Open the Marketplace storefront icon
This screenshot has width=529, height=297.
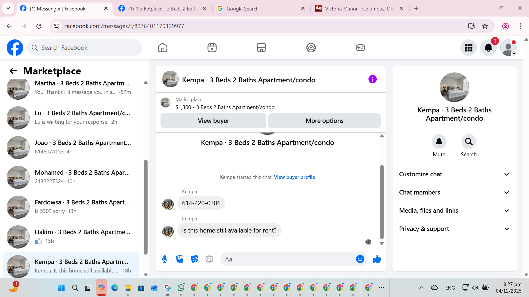click(261, 48)
